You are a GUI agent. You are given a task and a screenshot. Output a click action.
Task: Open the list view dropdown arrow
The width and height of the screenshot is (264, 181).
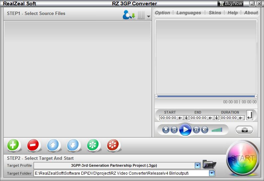coord(148,16)
